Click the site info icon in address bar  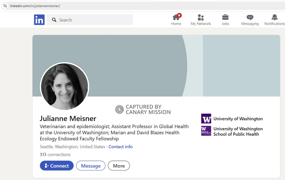[x=5, y=6]
